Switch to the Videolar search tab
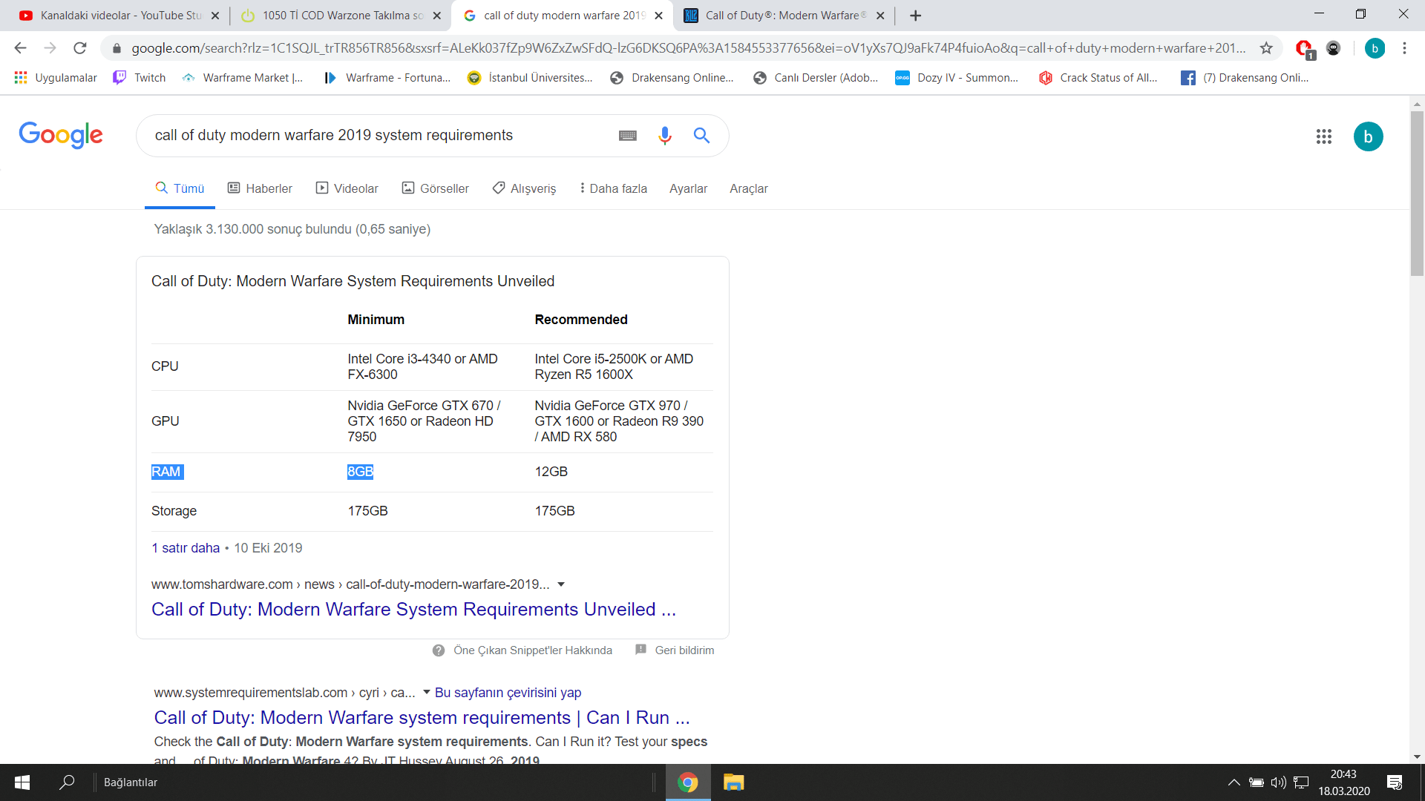Image resolution: width=1425 pixels, height=801 pixels. (347, 188)
